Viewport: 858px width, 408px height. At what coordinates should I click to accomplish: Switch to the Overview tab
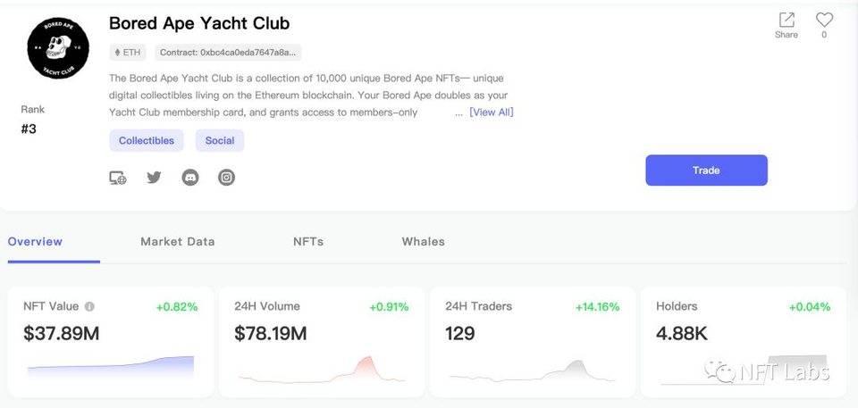pos(36,242)
